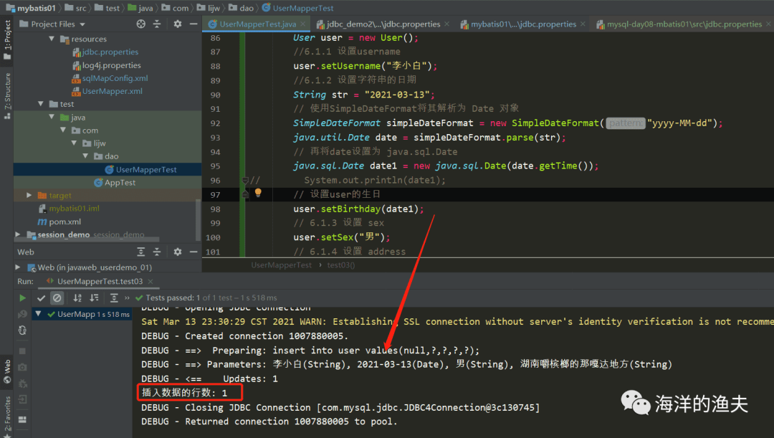
Task: Open the 2: Favorites tool window stripe
Action: pos(7,416)
